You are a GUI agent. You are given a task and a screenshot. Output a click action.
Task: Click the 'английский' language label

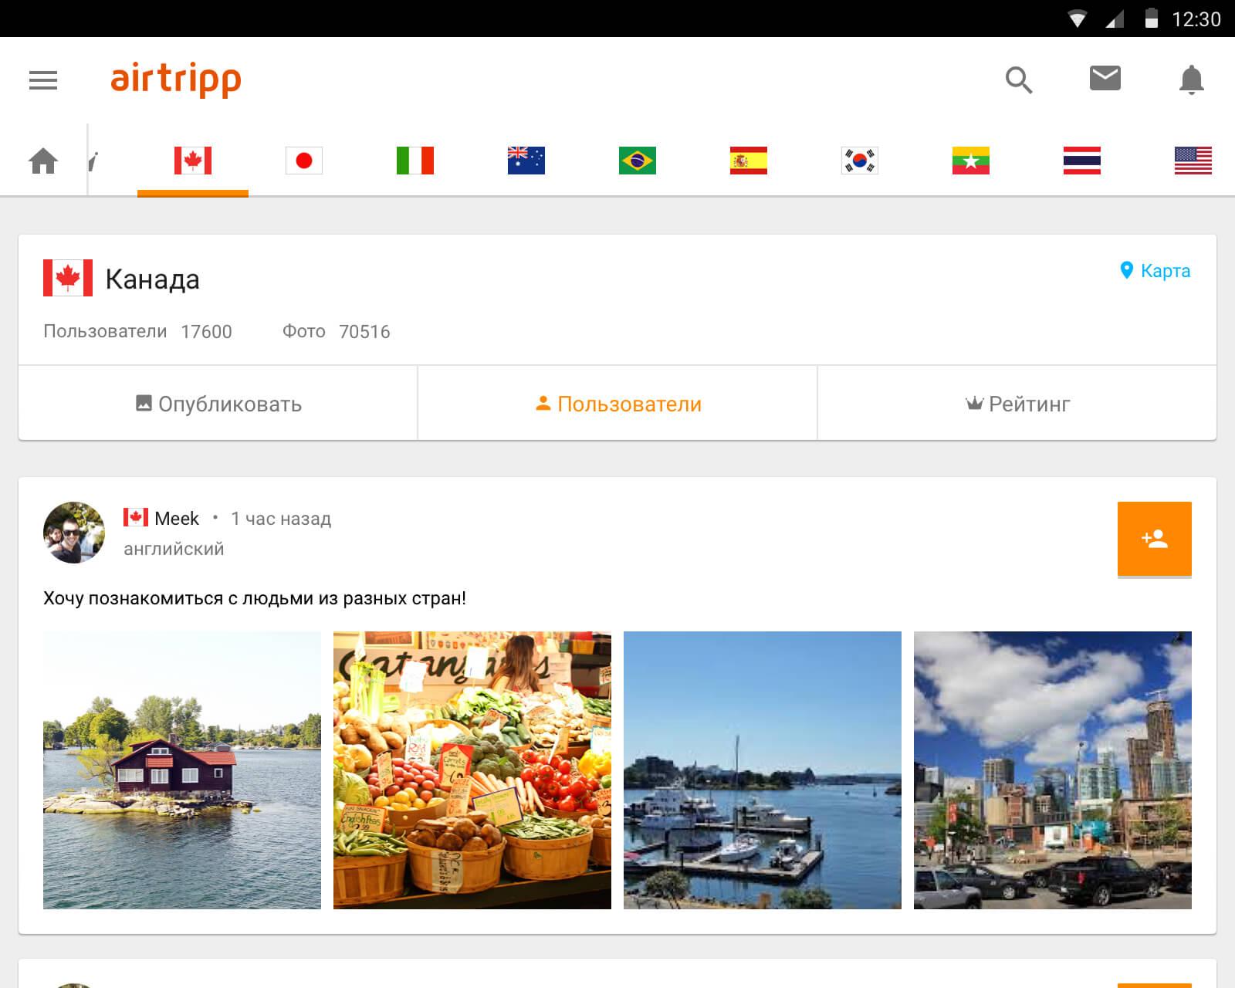pyautogui.click(x=174, y=549)
